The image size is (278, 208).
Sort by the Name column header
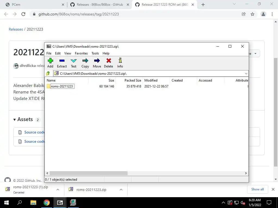pos(67,80)
